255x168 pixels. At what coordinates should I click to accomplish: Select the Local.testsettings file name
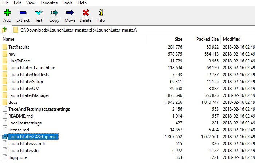tap(25, 123)
